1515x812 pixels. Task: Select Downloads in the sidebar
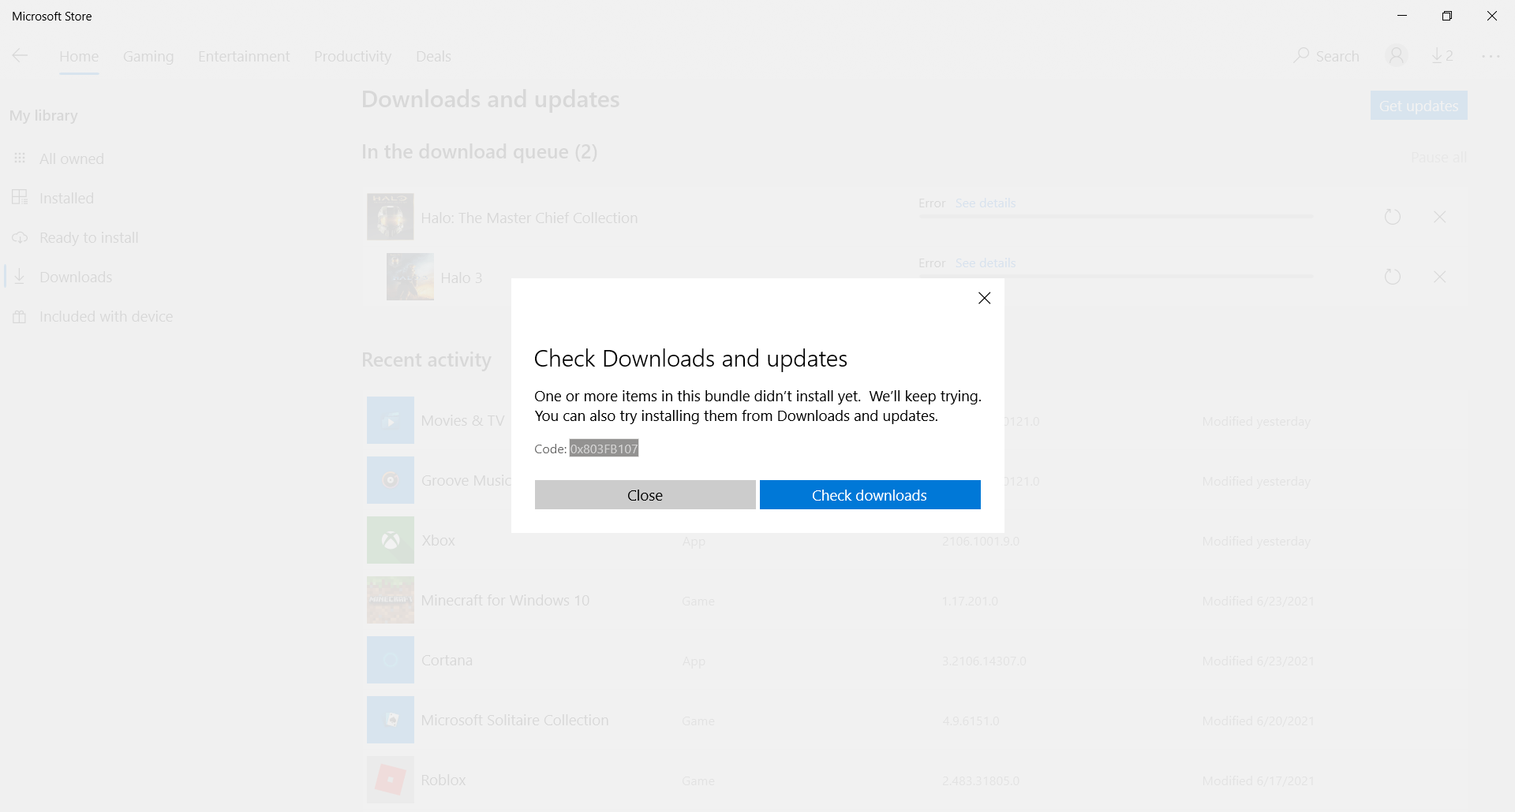pos(76,277)
